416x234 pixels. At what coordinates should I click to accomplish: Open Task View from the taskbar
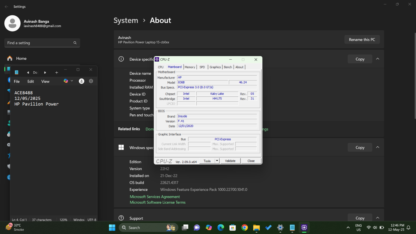pyautogui.click(x=185, y=227)
